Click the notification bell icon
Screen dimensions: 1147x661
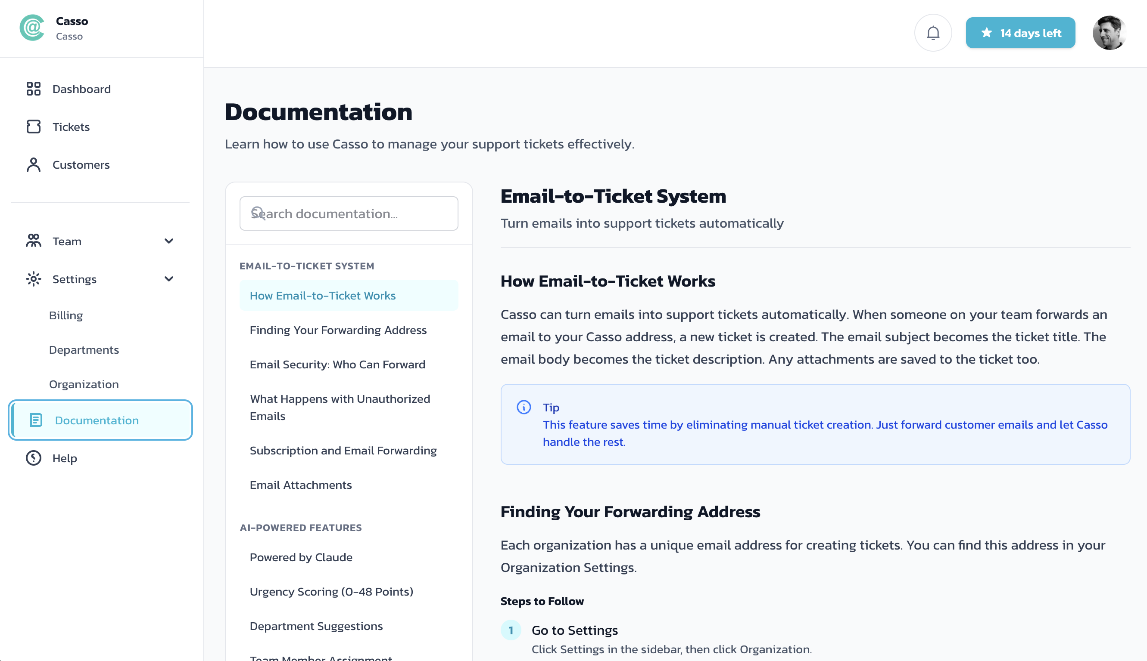(933, 32)
